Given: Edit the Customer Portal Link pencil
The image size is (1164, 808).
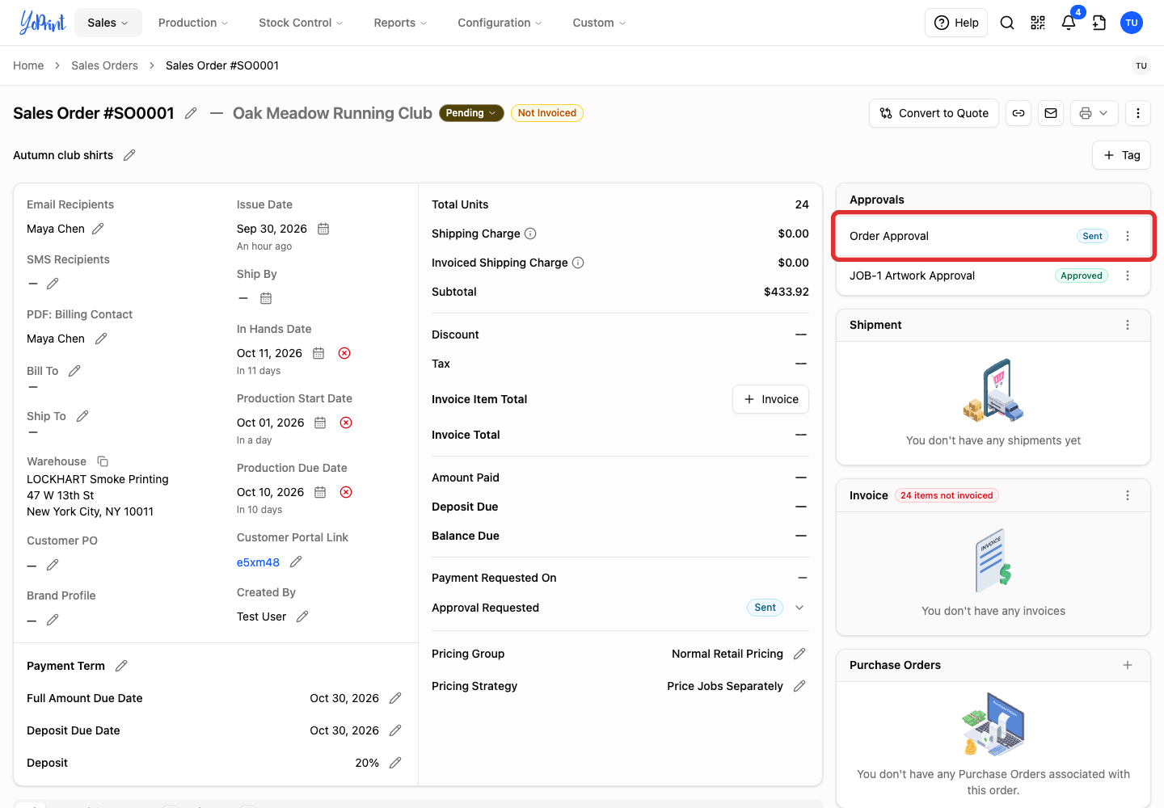Looking at the screenshot, I should point(296,562).
